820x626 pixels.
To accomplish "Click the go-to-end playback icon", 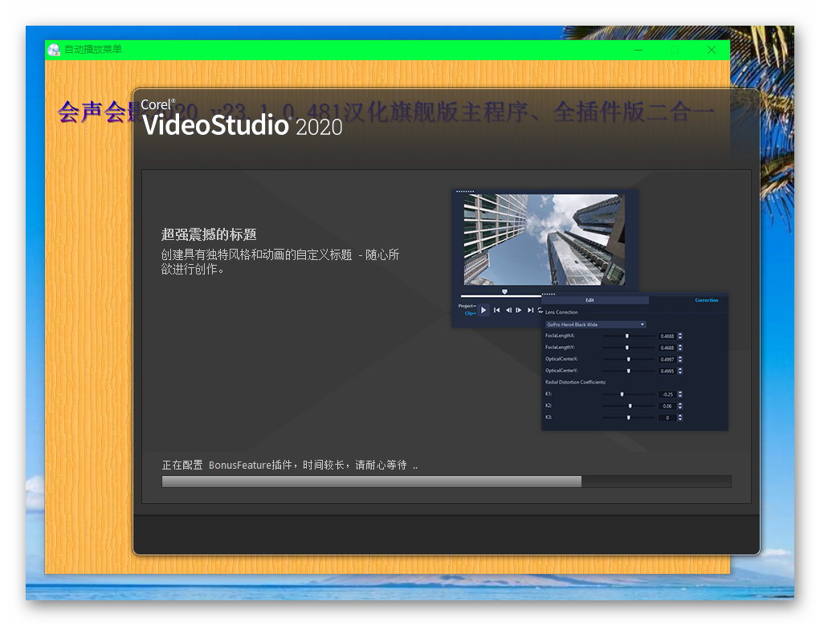I will [x=531, y=310].
